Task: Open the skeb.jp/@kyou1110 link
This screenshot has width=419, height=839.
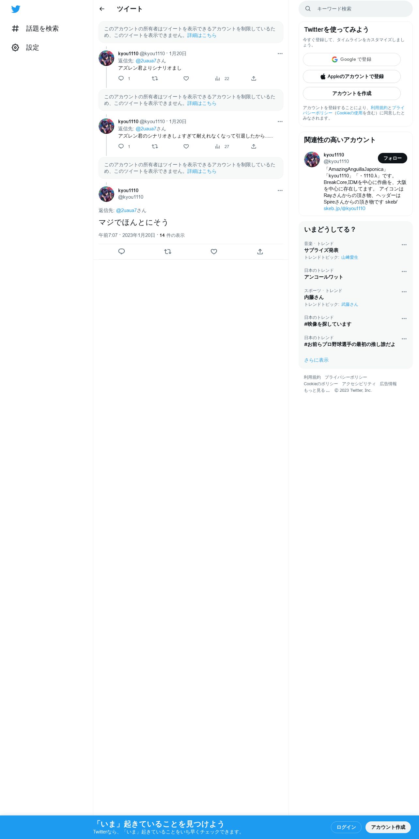Action: (344, 208)
